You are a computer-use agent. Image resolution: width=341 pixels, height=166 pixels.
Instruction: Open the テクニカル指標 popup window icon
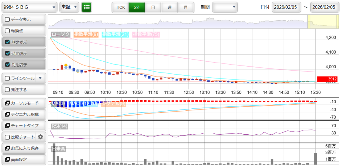coord(7,114)
